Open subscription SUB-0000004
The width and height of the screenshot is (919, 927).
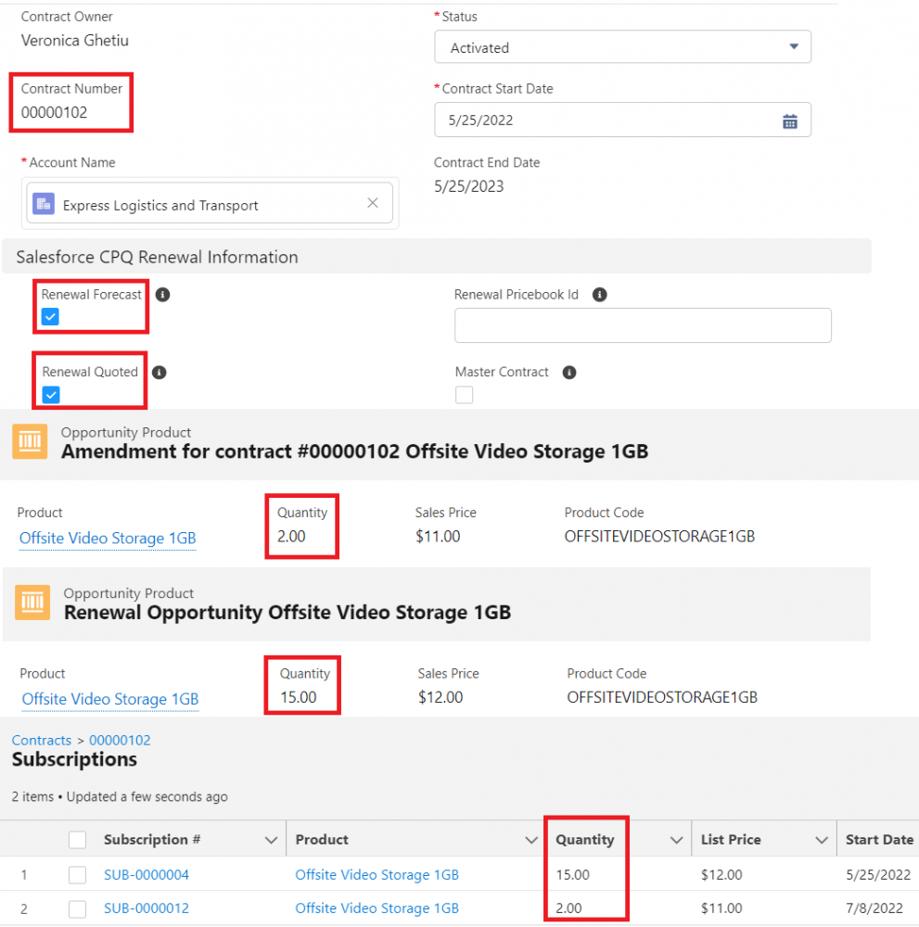(147, 875)
